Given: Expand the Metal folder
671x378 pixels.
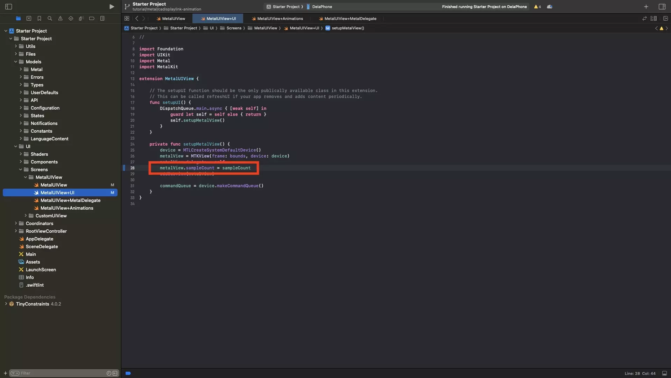Looking at the screenshot, I should pos(20,69).
